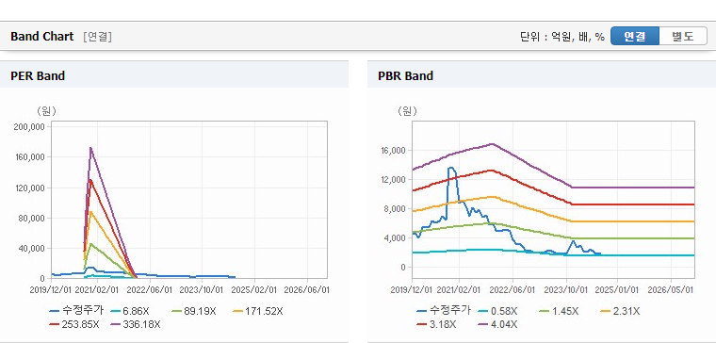
Task: Toggle 6.86X series in PER legend
Action: coord(130,311)
